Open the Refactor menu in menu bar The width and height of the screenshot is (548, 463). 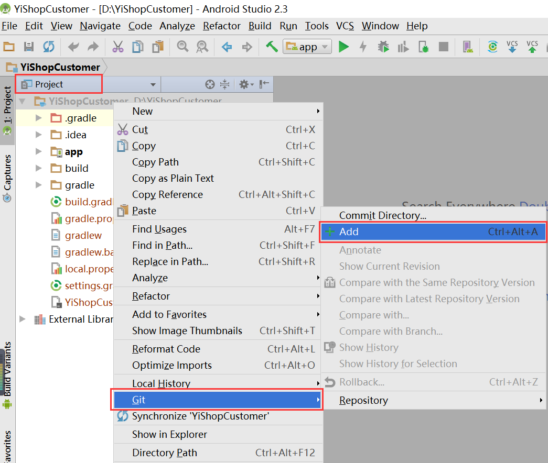tap(221, 26)
